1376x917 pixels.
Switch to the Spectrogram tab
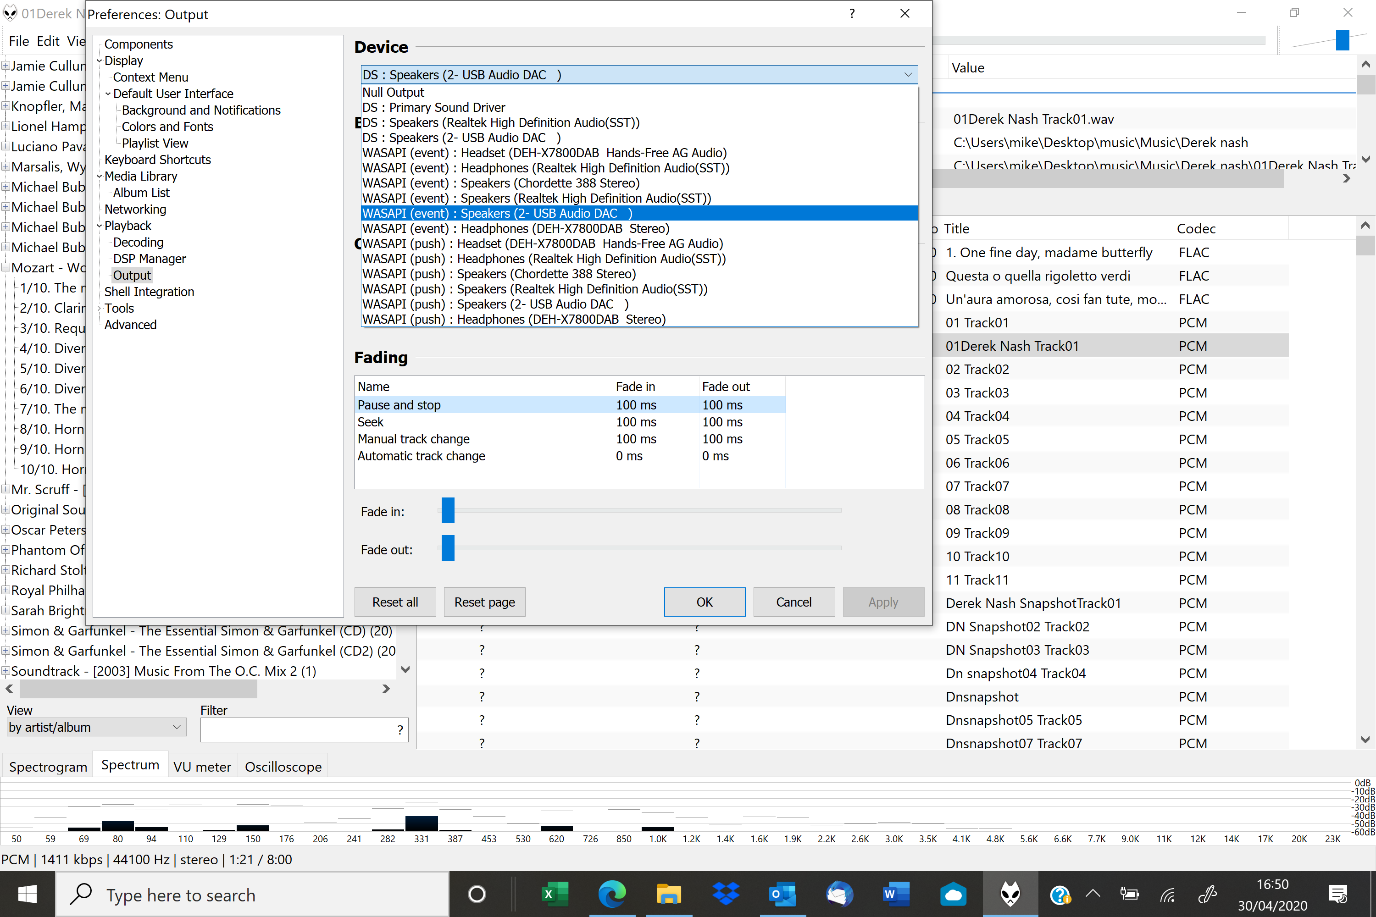pos(48,766)
